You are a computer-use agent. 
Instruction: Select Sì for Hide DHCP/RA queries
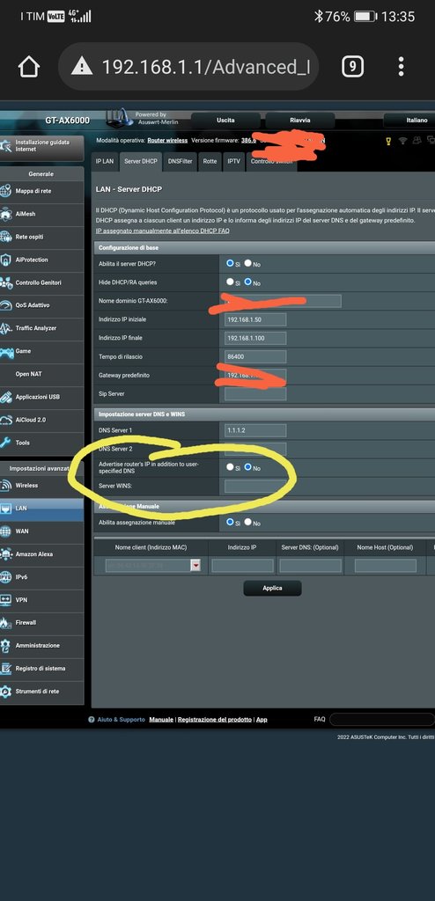click(230, 282)
